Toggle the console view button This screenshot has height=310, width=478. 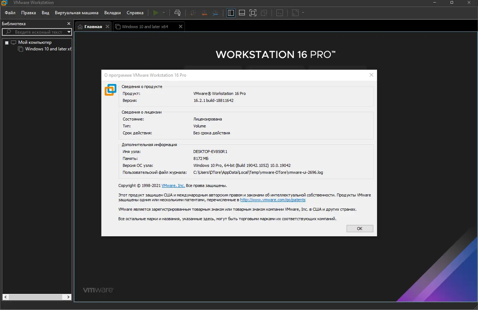279,13
